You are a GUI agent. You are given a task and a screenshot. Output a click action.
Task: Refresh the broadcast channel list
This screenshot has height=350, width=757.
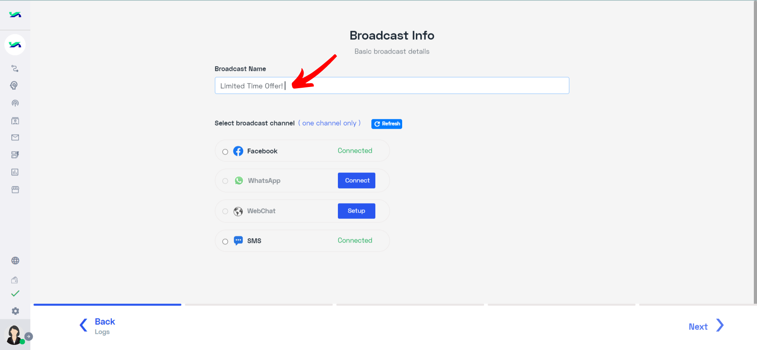pos(387,124)
